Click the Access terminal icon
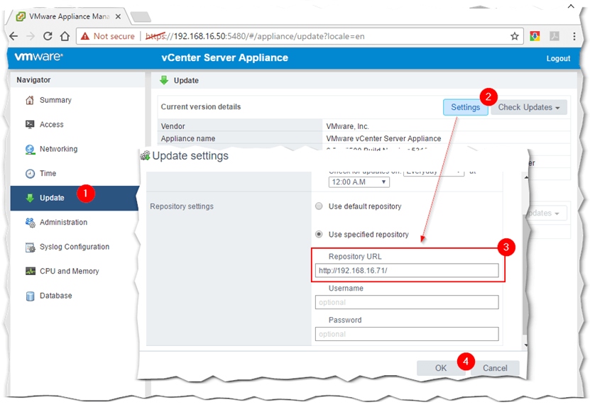Image resolution: width=590 pixels, height=407 pixels. 30,124
